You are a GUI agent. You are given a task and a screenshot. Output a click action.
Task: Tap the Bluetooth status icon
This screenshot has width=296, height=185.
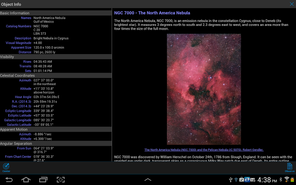(280, 179)
